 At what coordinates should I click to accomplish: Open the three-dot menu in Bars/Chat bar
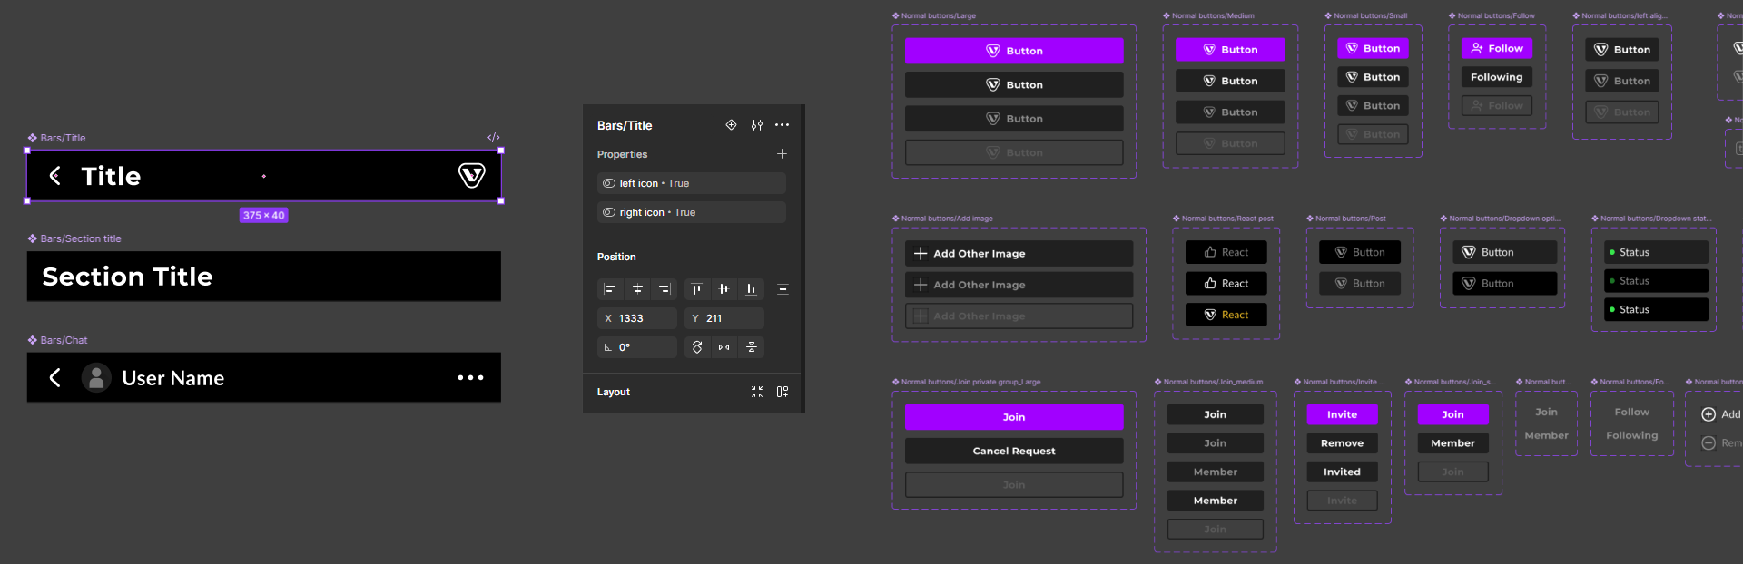click(470, 377)
